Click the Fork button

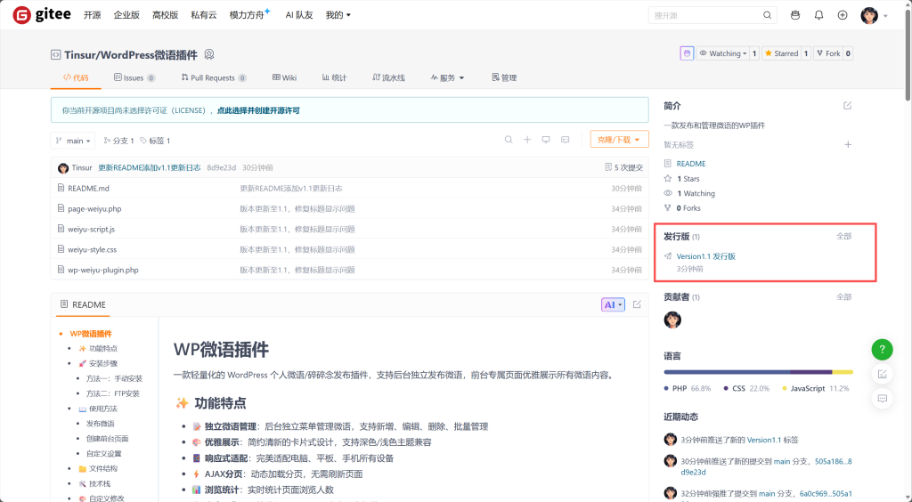828,53
